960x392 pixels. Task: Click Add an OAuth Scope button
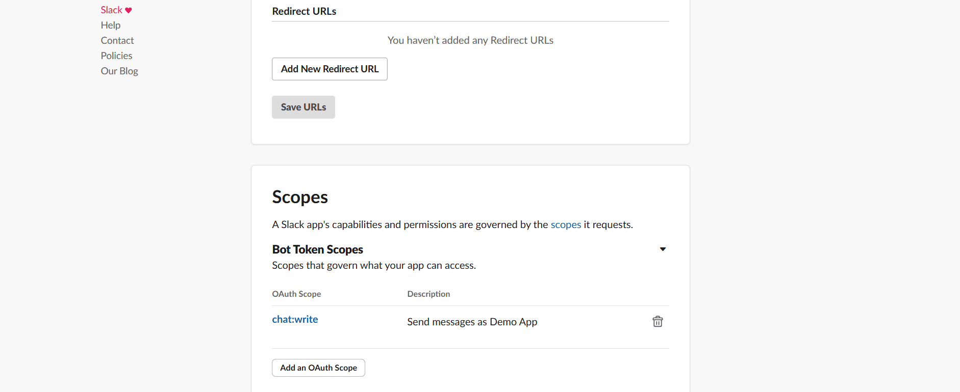click(x=318, y=368)
